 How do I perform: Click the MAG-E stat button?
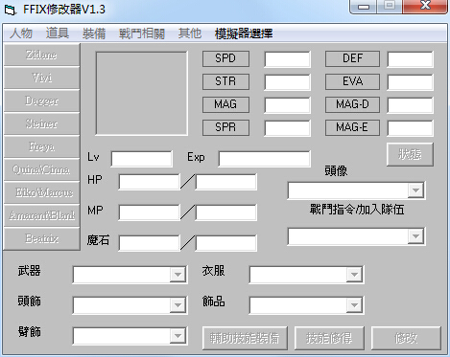tap(352, 127)
